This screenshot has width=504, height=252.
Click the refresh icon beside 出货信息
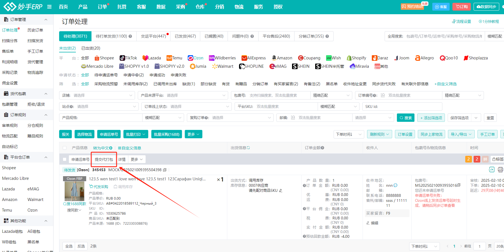click(248, 148)
